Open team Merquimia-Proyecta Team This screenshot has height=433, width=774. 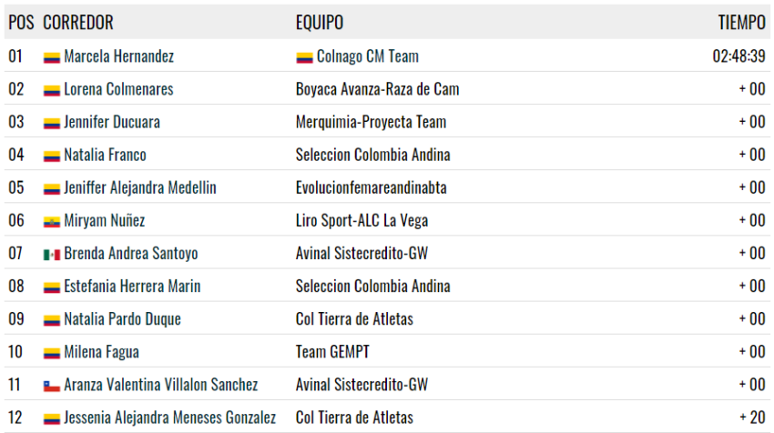coord(372,122)
